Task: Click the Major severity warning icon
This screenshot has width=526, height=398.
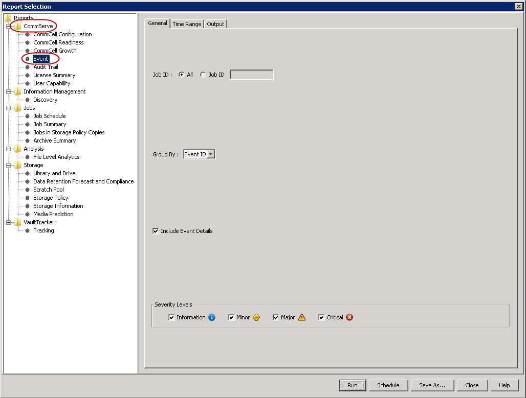Action: [x=302, y=317]
